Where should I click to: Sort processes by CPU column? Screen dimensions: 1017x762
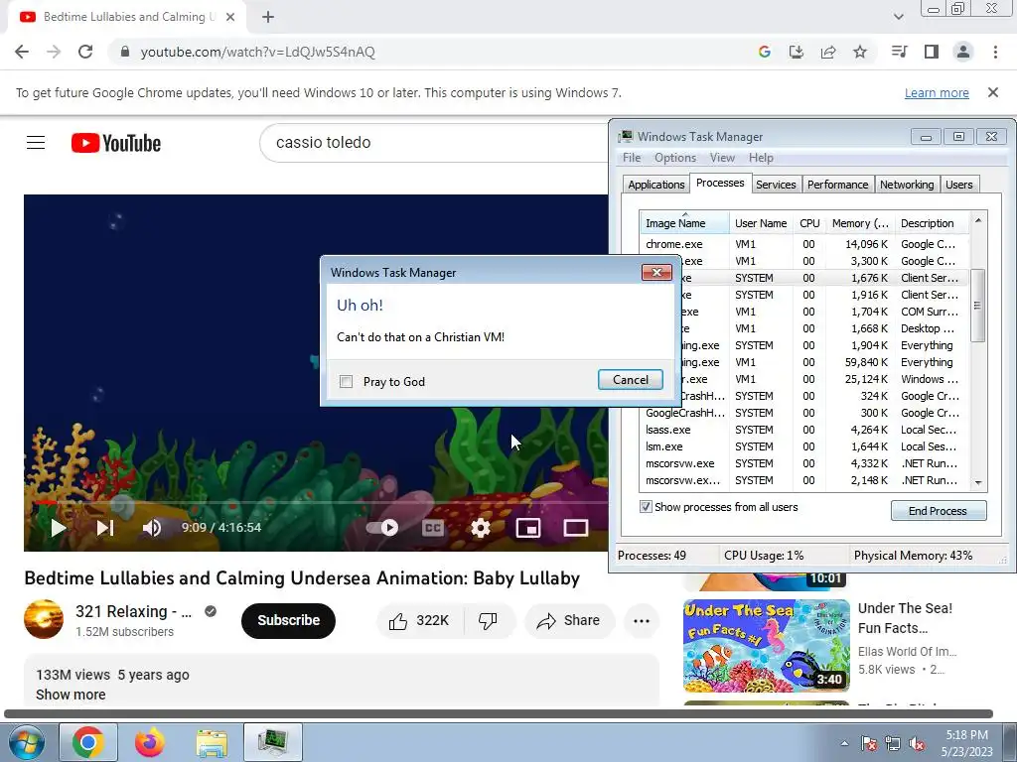809,223
